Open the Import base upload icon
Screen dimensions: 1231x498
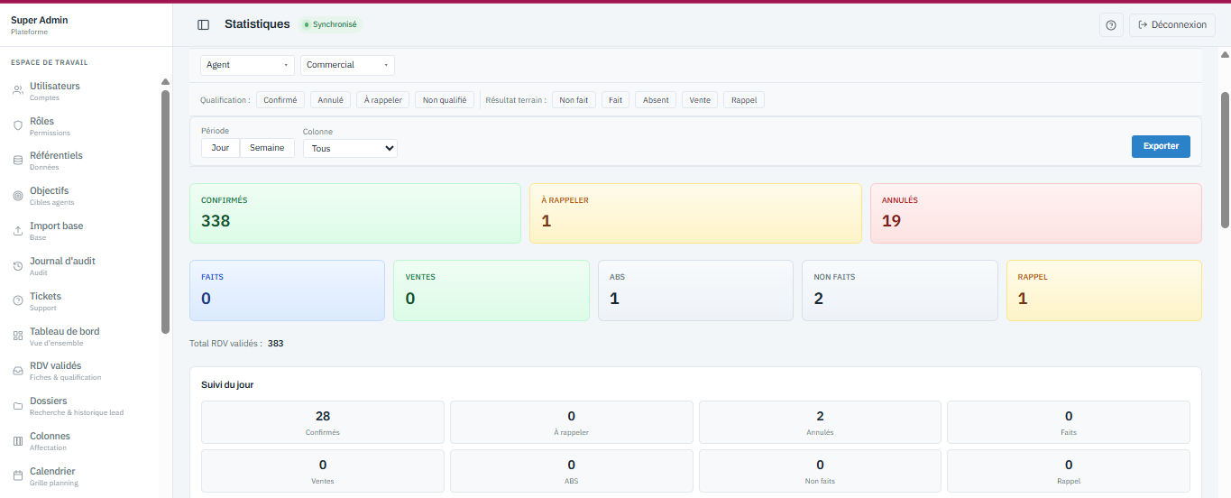[x=18, y=231]
